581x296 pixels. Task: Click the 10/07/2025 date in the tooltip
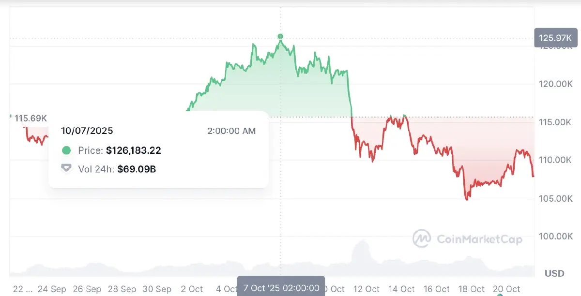[x=87, y=131]
